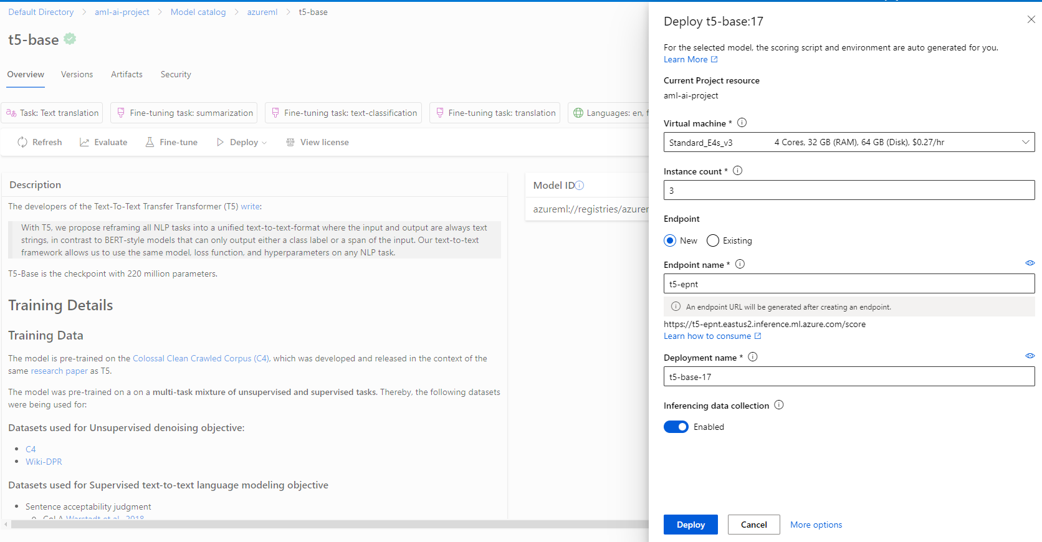Click the horizontal scrollbar at bottom
1042x542 pixels.
click(330, 525)
